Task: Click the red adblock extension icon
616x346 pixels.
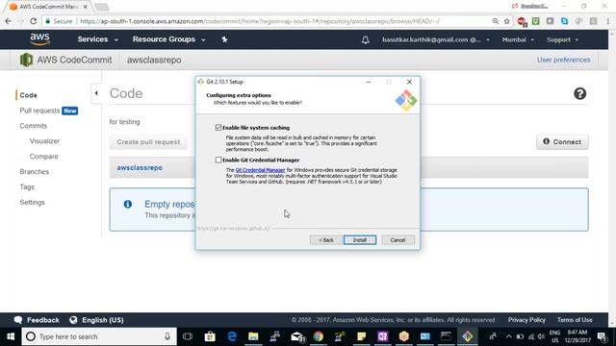Action: (x=522, y=21)
